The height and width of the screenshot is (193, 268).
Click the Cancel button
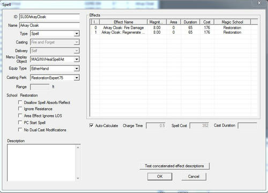(x=193, y=176)
